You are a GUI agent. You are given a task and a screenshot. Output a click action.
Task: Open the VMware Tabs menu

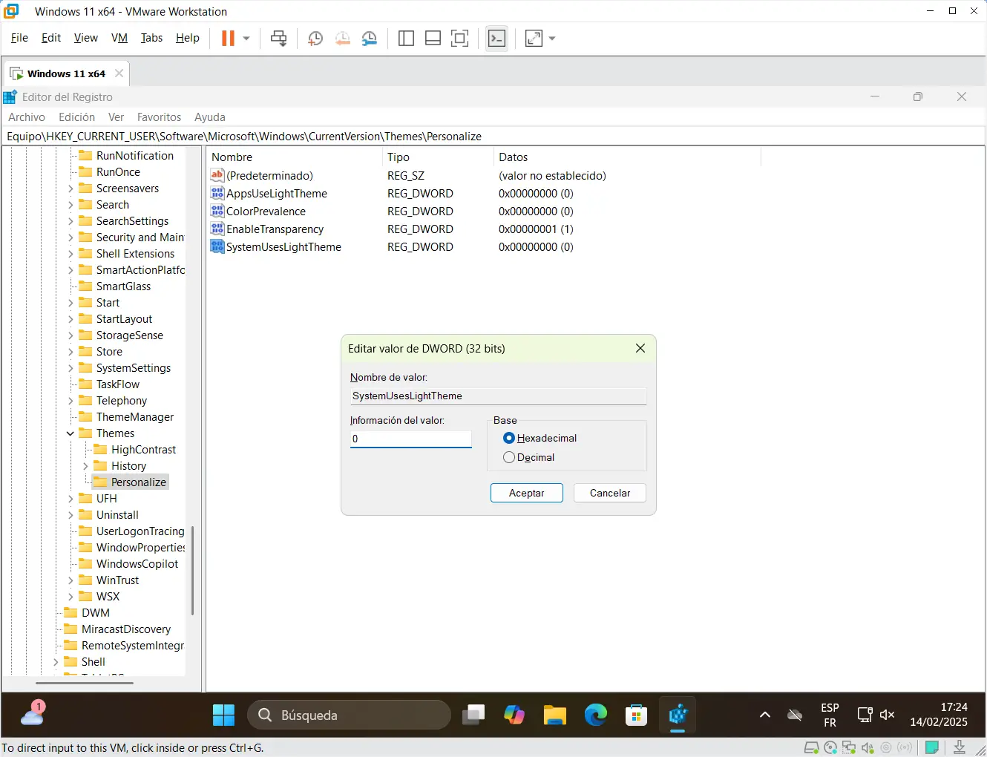(151, 38)
